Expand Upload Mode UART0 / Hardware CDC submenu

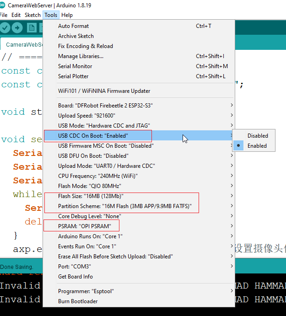click(x=139, y=166)
